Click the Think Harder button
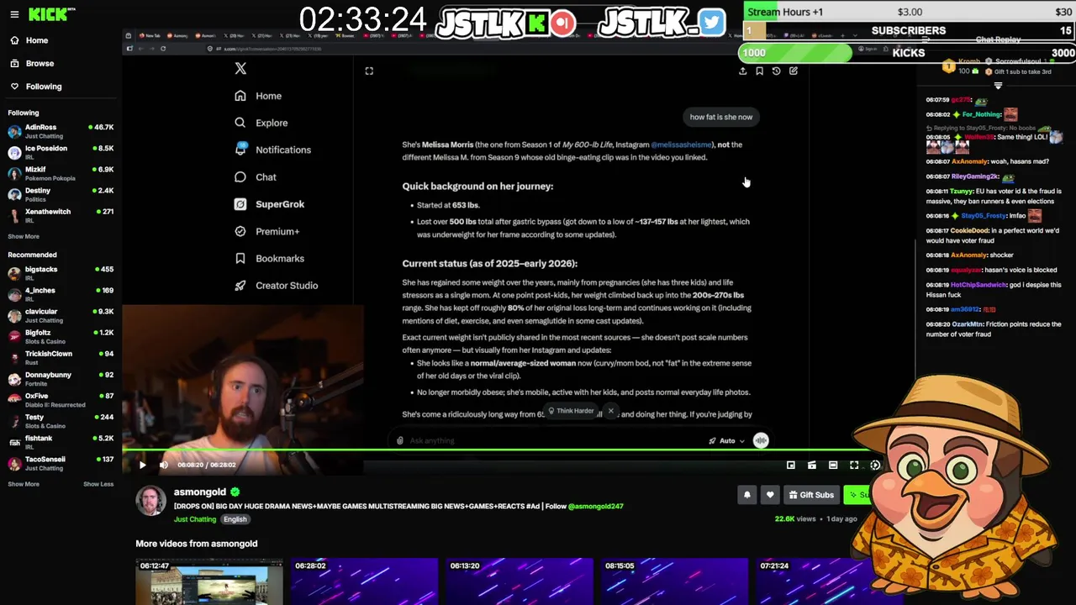The image size is (1076, 605). pos(570,411)
